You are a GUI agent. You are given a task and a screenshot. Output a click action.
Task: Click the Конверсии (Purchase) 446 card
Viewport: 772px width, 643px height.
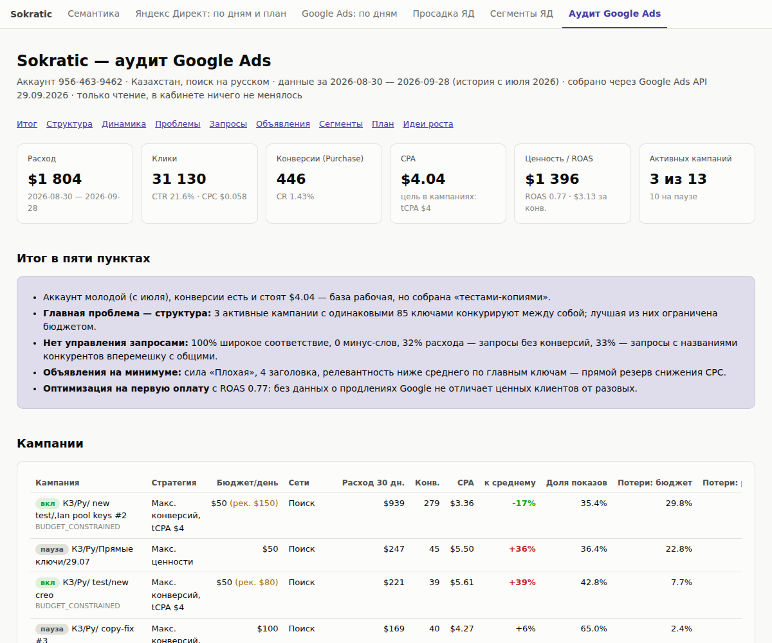click(324, 184)
